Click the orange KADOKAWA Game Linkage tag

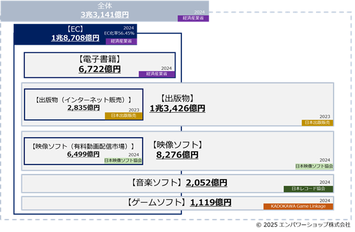click(x=298, y=206)
